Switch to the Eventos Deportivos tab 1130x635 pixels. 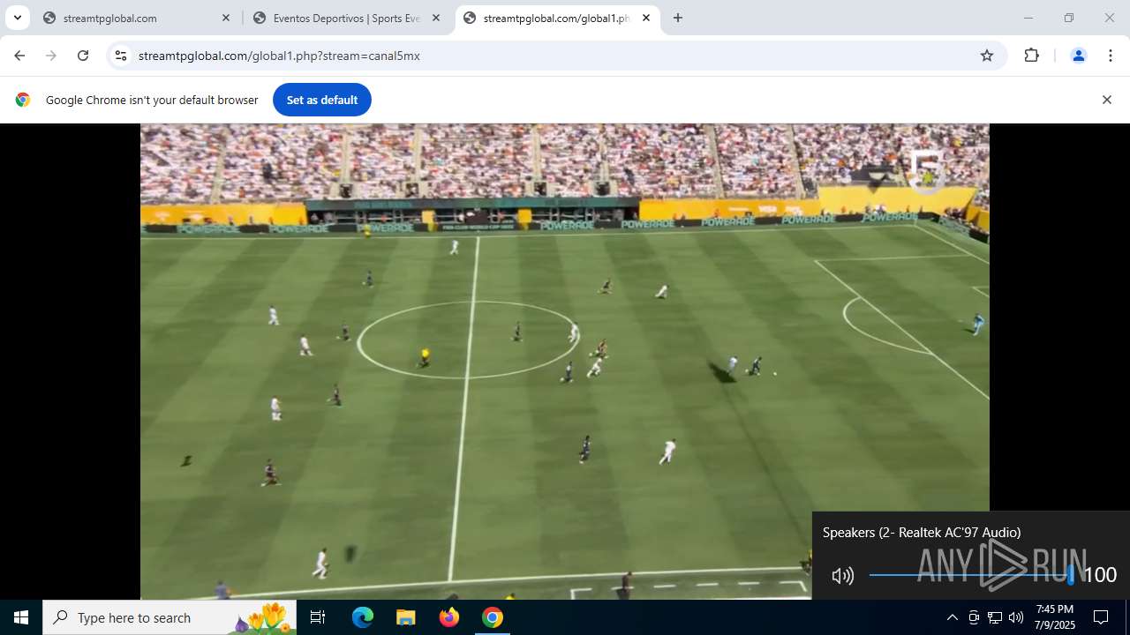coord(346,18)
